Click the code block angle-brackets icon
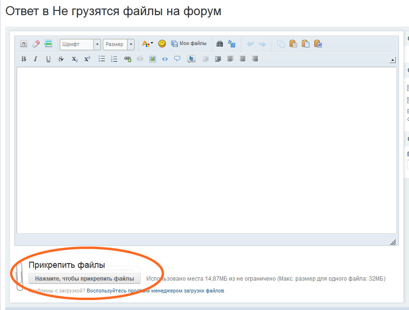The image size is (409, 310). pos(165,59)
